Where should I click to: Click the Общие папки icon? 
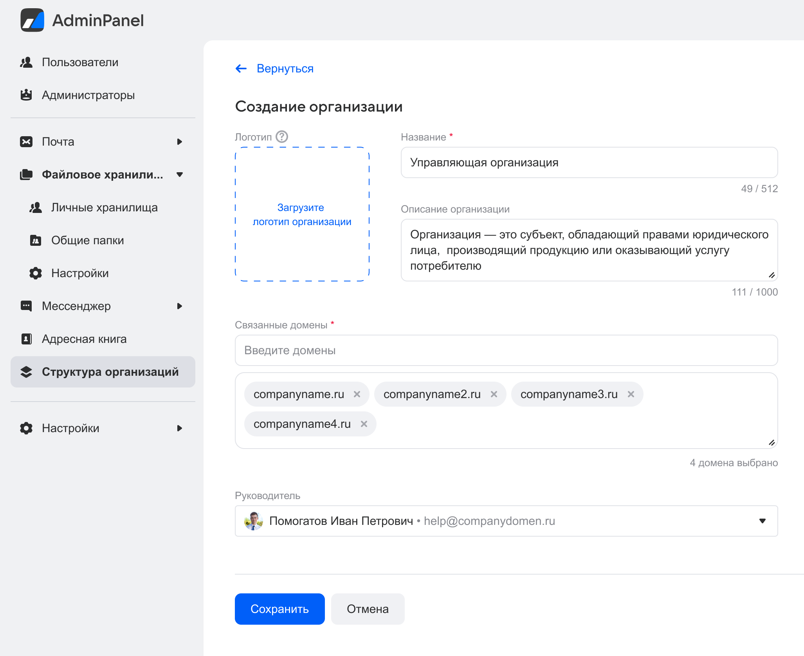[36, 240]
